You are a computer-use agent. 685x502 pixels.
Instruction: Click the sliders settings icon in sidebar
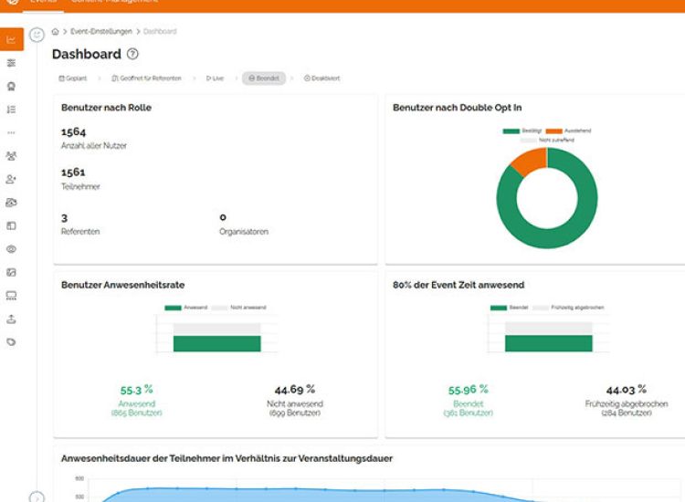click(11, 63)
